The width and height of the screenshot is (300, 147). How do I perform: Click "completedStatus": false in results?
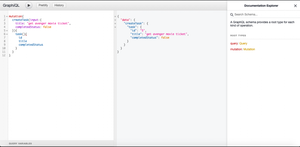[150, 38]
